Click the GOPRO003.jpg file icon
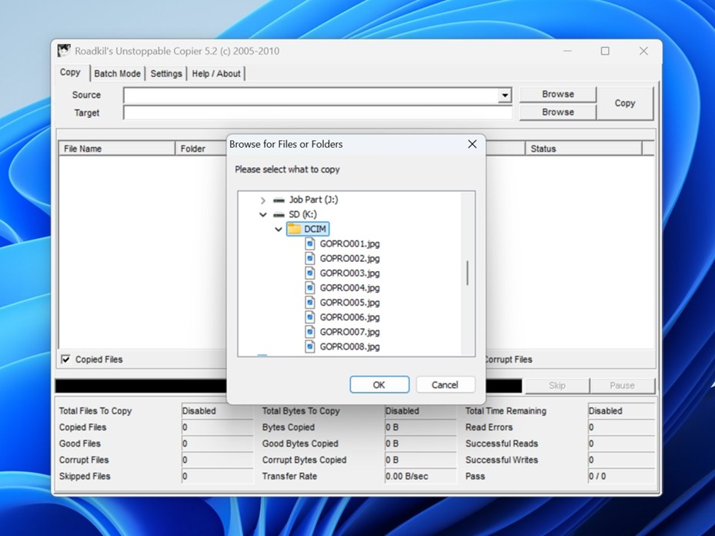The height and width of the screenshot is (536, 715). tap(310, 273)
